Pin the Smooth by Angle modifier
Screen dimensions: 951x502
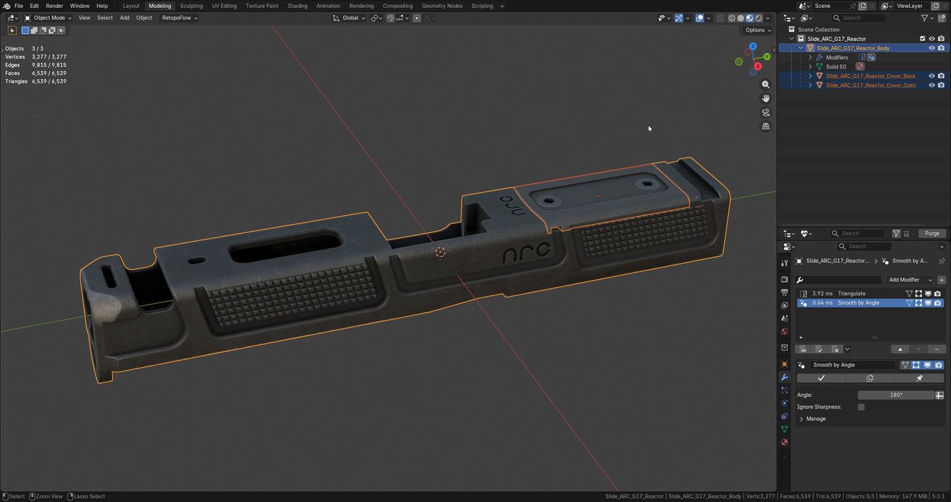(x=919, y=378)
